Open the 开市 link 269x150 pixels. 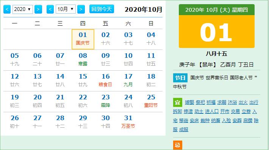pos(225,111)
